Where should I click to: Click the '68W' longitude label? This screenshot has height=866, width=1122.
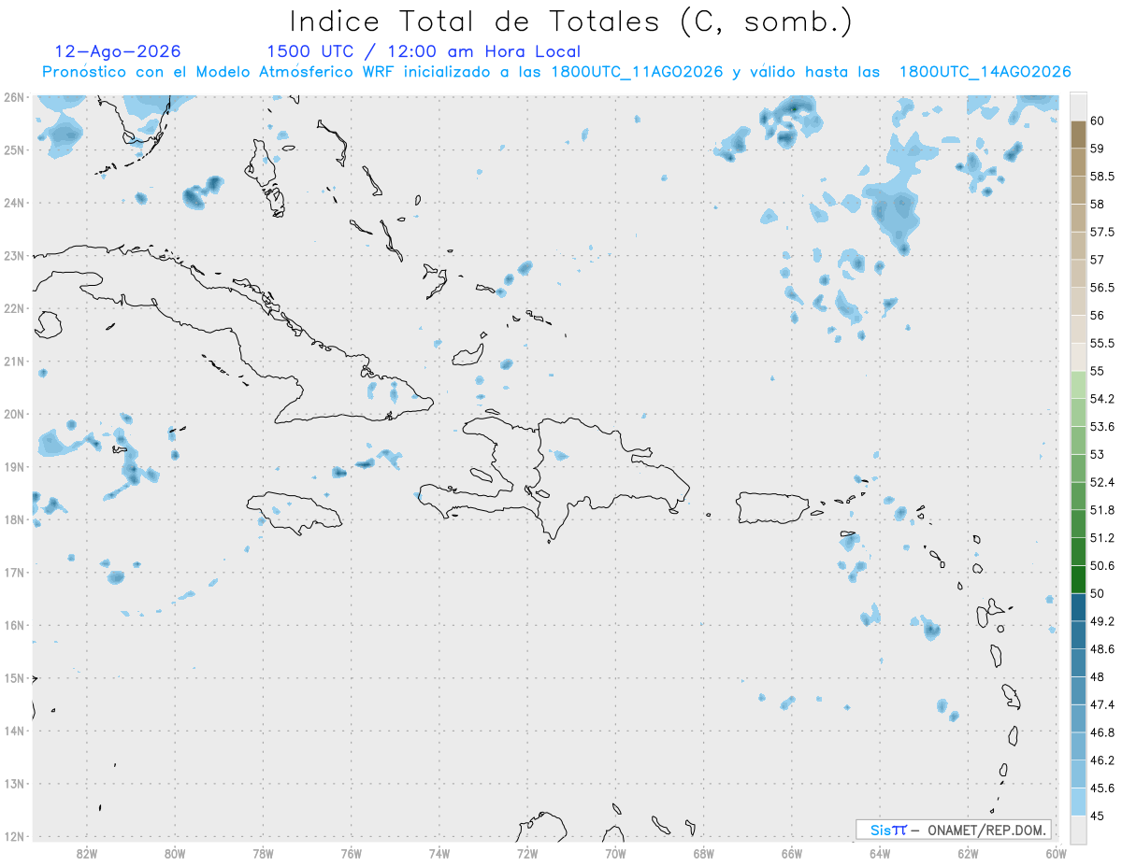(704, 853)
